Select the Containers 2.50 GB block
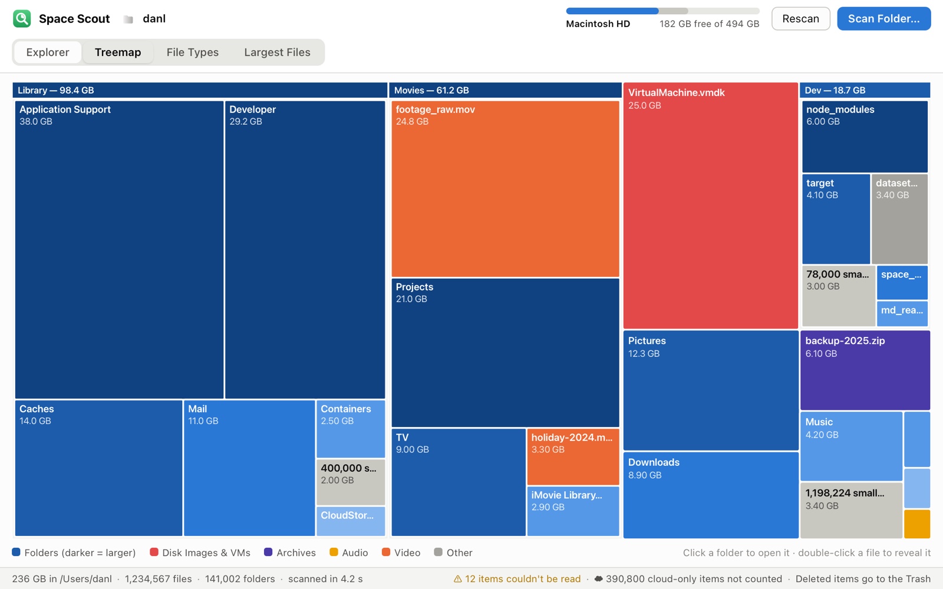 (351, 429)
